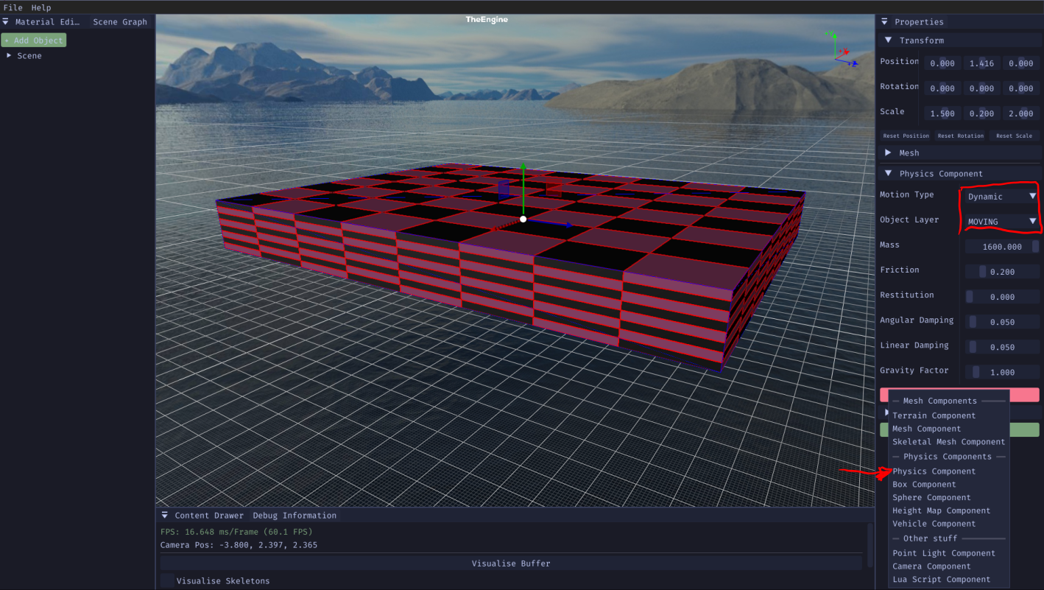Click the Position Y field showing 1.416

tap(981, 63)
